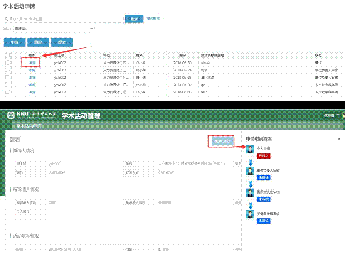Toggle the select-all checkbox in table header
The height and width of the screenshot is (253, 345).
(x=7, y=55)
